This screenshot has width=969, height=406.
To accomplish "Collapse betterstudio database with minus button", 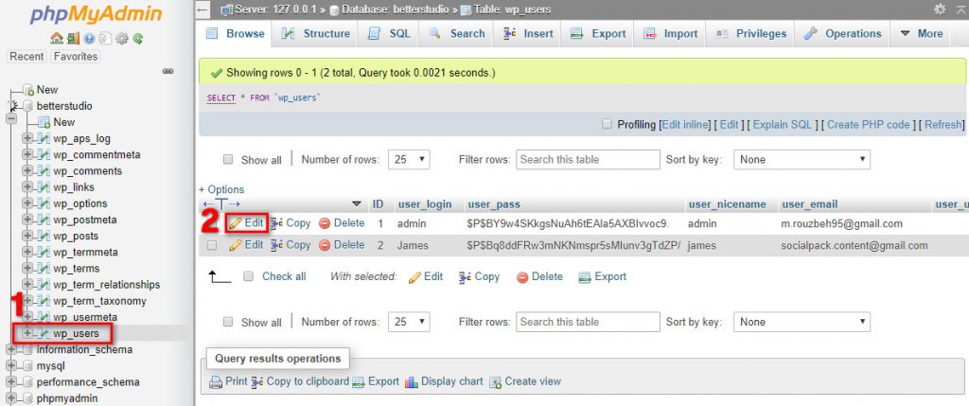I will pyautogui.click(x=11, y=118).
